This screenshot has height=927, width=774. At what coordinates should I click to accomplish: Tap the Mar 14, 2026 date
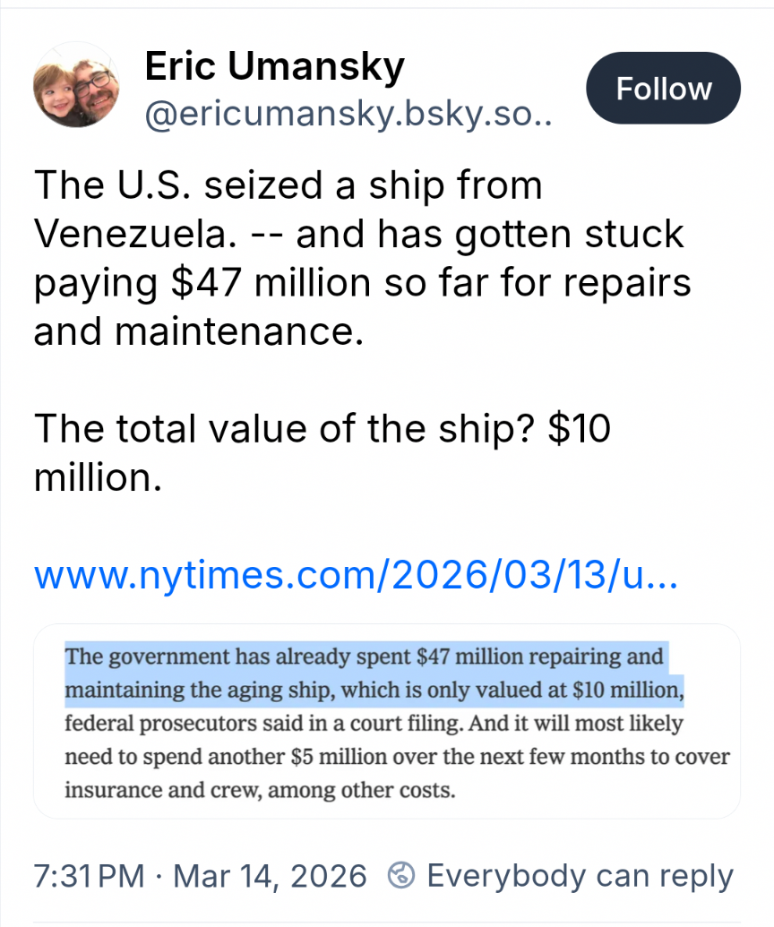pos(270,875)
